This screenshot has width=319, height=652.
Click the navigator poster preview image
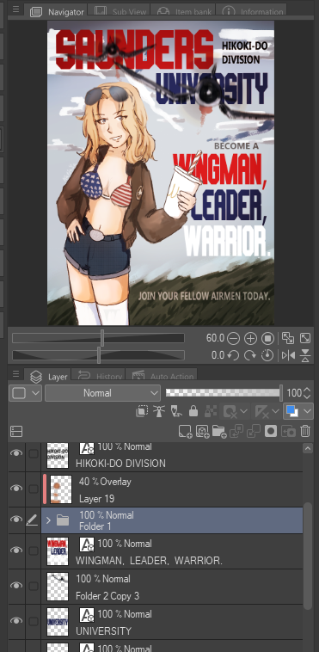point(161,173)
